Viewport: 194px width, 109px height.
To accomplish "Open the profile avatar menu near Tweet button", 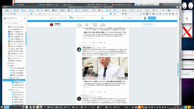I will 145,18.
